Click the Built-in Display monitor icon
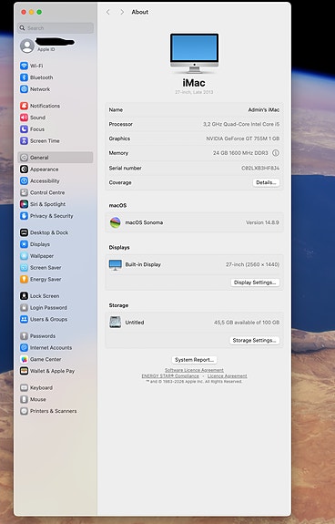Viewport: 335px width, 524px height. click(x=116, y=265)
